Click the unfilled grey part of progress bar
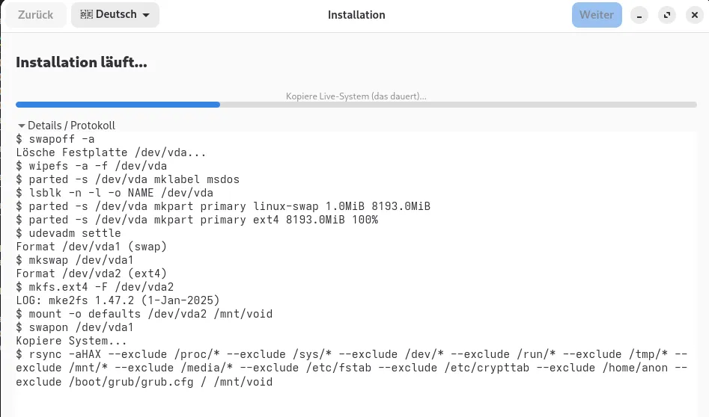The image size is (709, 417). tap(457, 105)
